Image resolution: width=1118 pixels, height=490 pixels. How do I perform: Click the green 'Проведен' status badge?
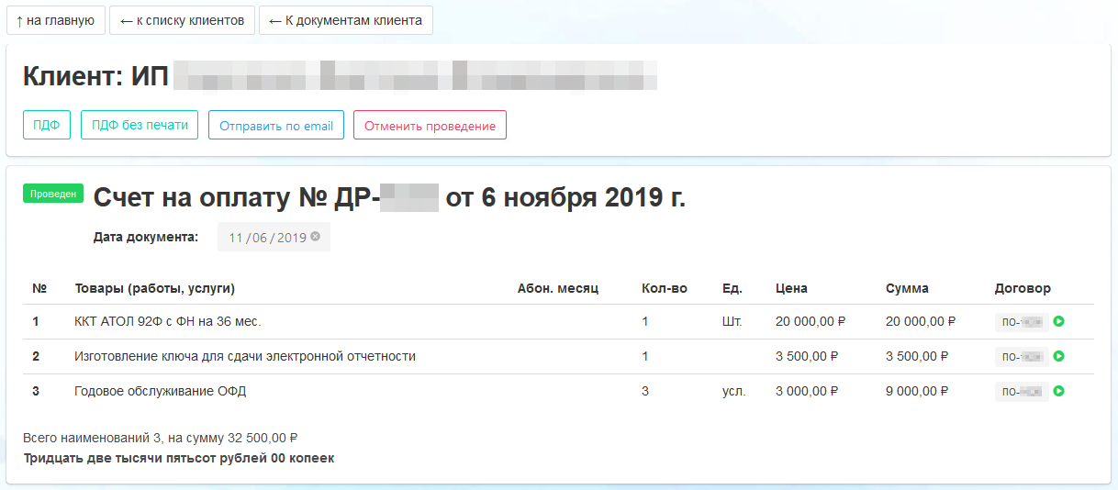click(53, 194)
